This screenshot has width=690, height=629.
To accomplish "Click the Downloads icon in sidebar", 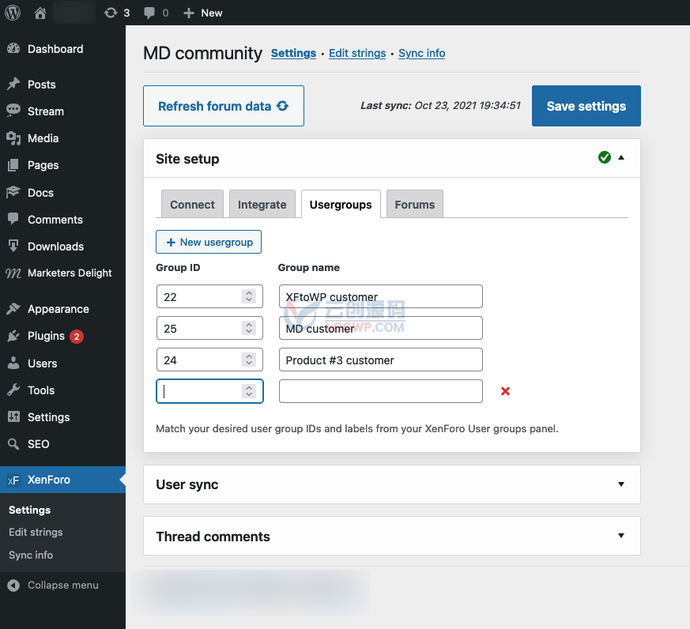I will 13,246.
